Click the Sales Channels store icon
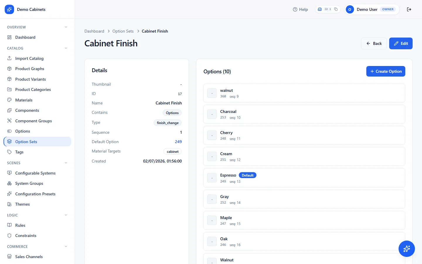Screen dimensions: 422x264 pyautogui.click(x=9, y=256)
